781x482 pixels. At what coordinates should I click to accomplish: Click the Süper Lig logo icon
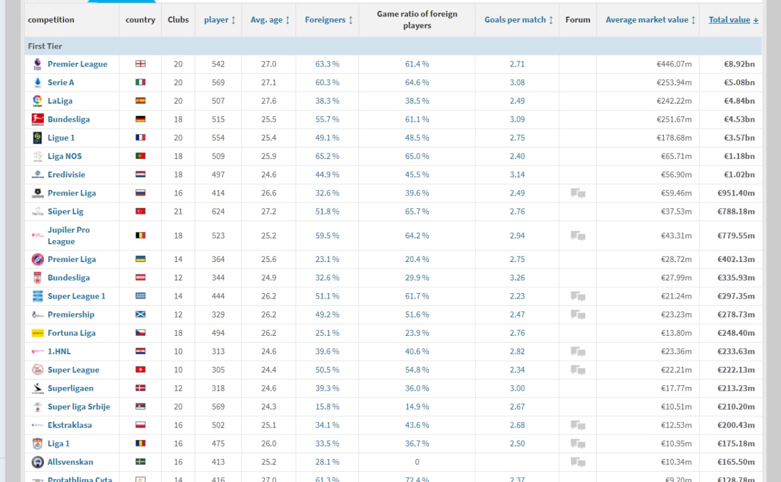[38, 211]
